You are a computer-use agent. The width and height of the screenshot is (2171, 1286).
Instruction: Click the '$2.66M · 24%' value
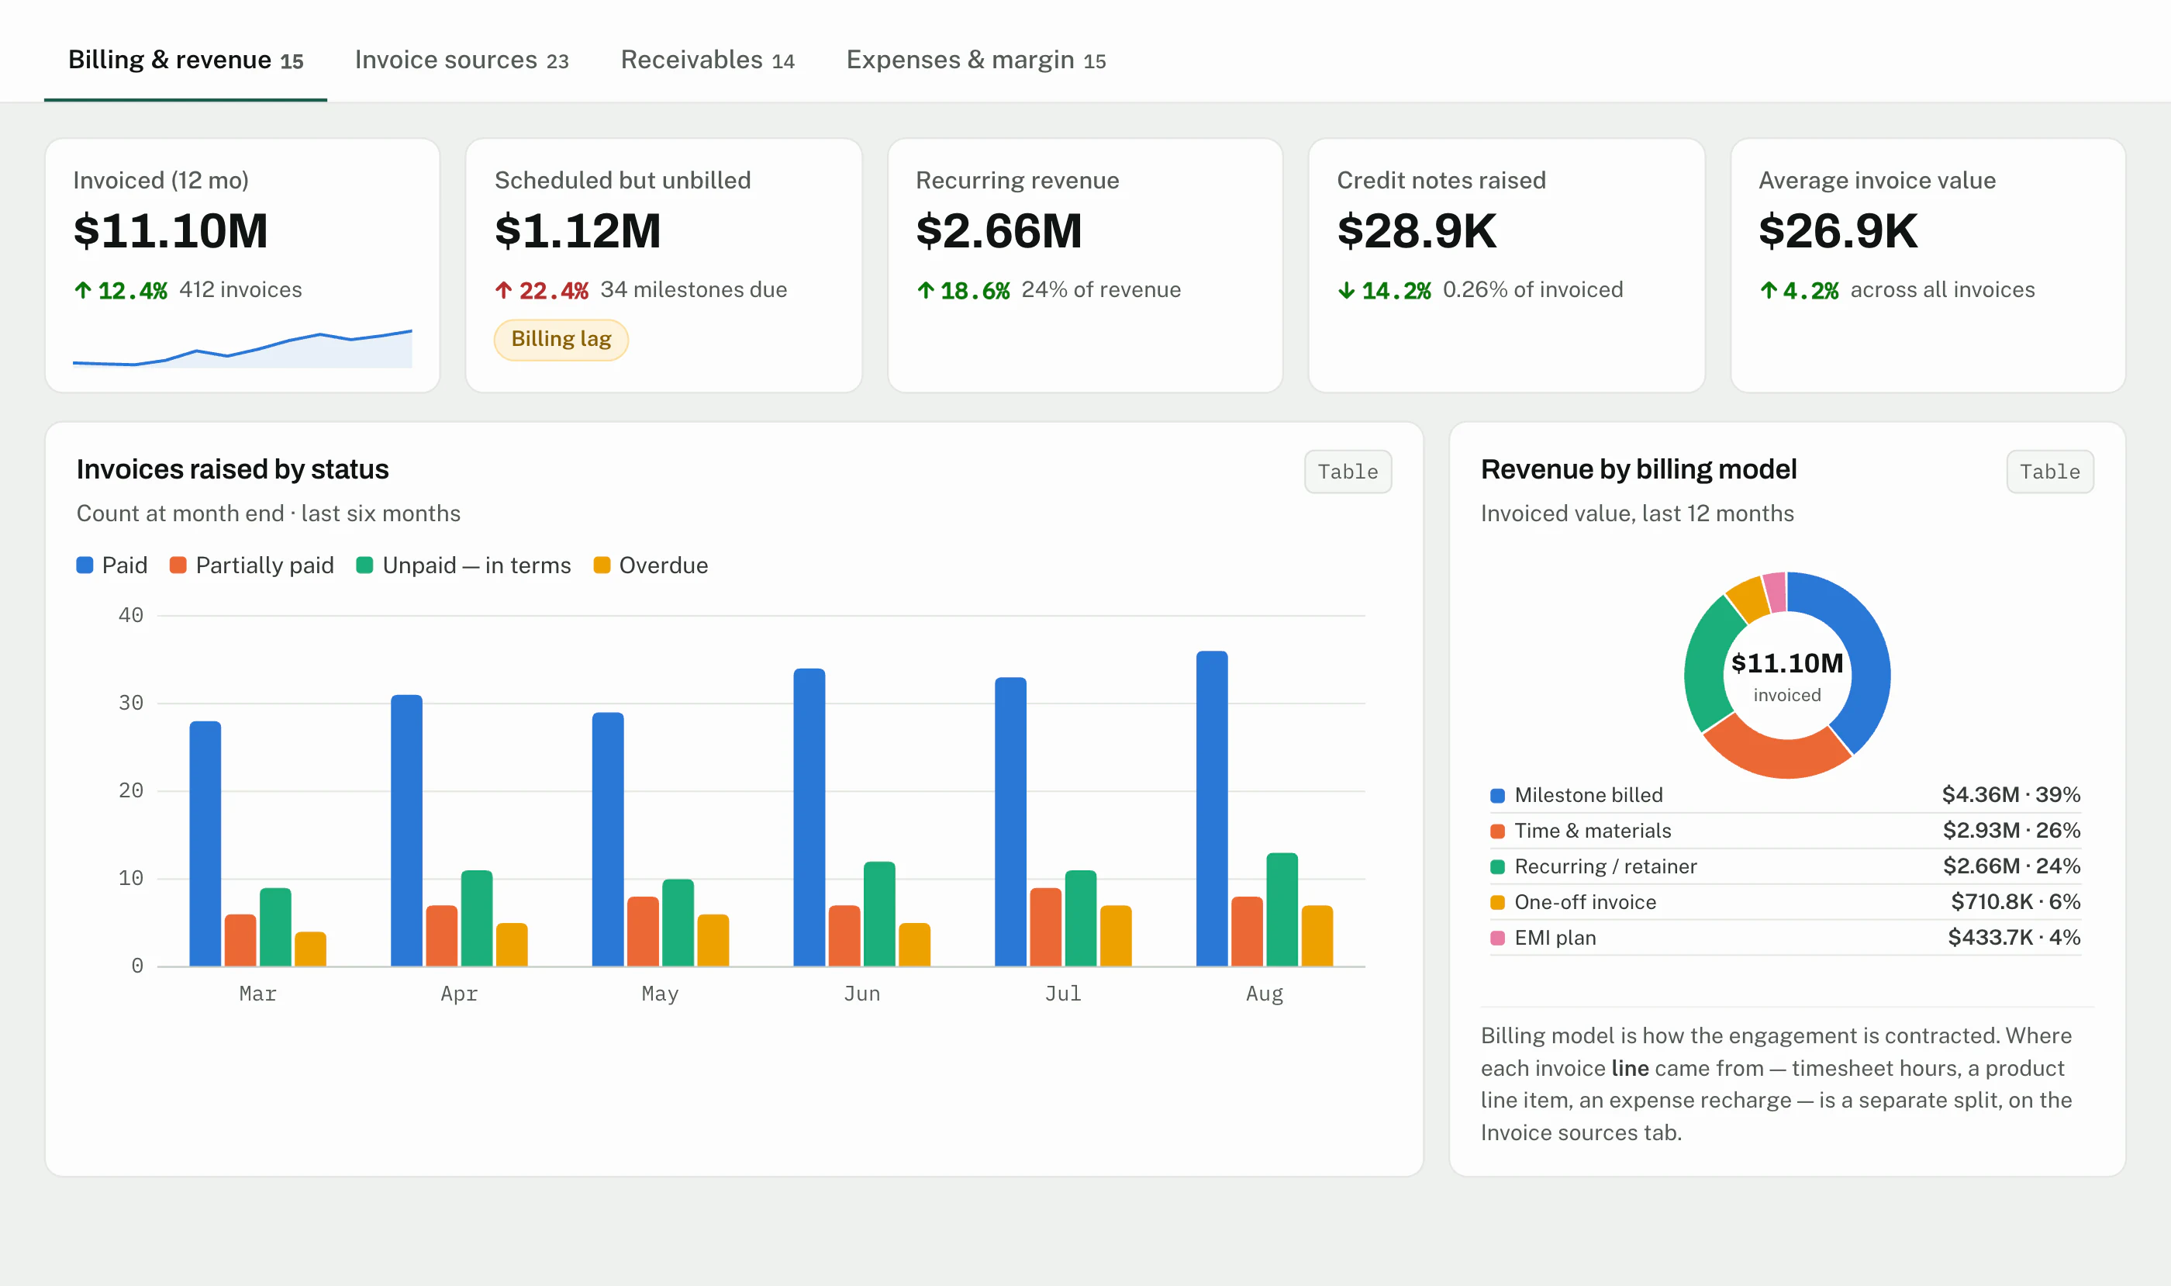pyautogui.click(x=2011, y=866)
